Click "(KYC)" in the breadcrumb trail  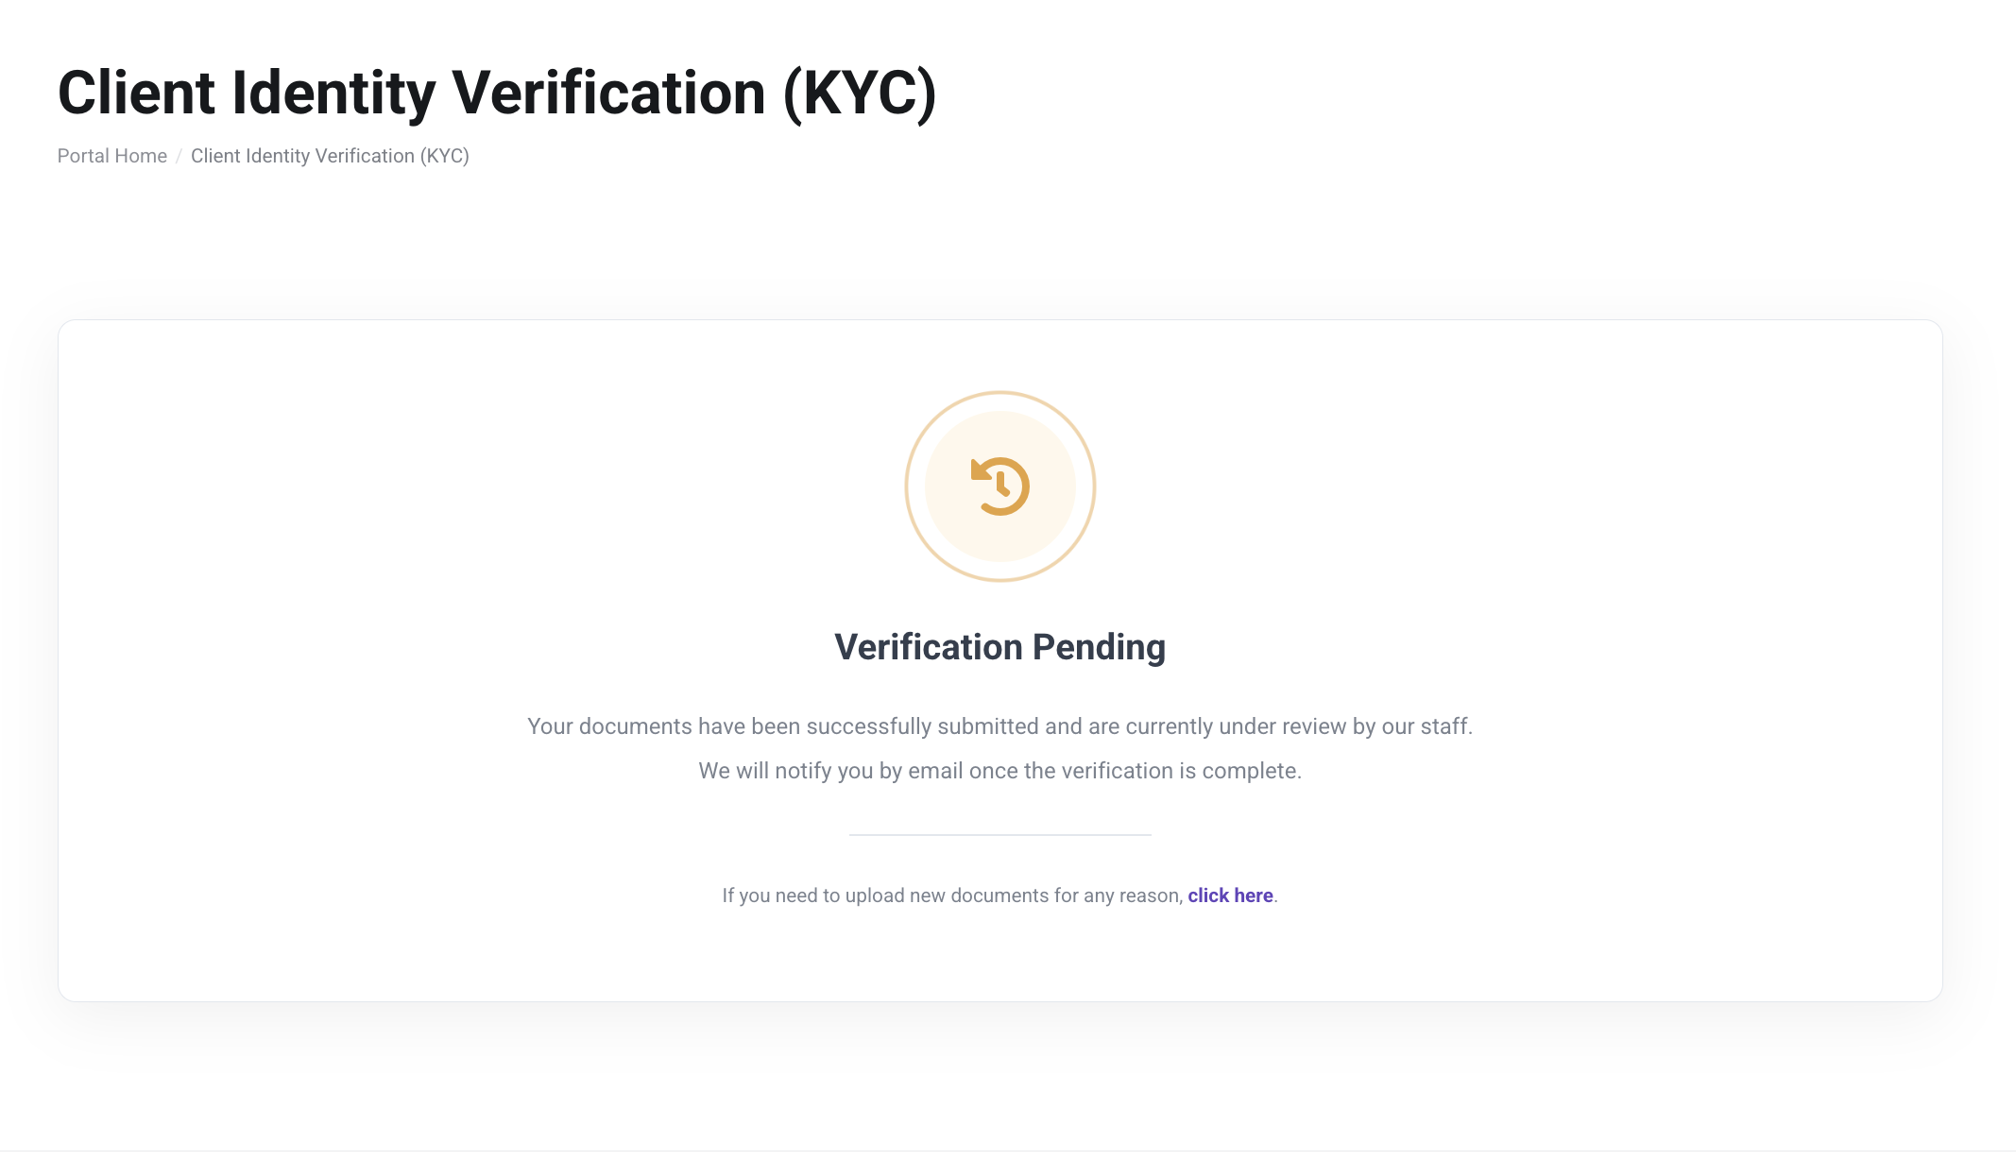[444, 156]
